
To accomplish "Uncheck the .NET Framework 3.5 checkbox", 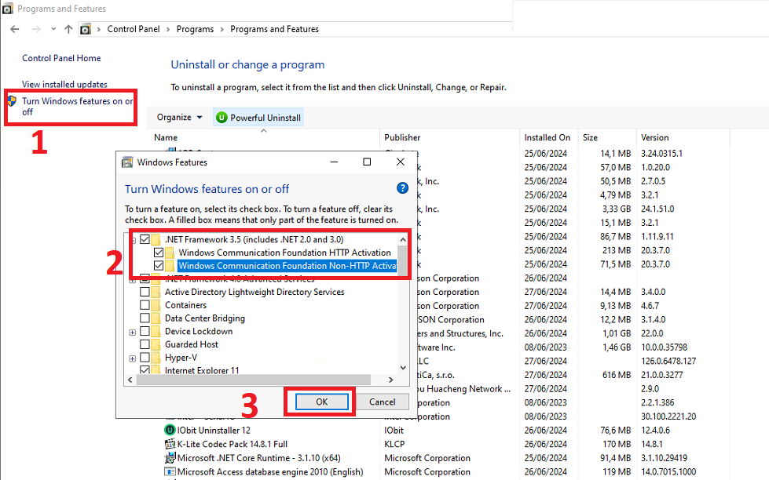I will coord(145,239).
